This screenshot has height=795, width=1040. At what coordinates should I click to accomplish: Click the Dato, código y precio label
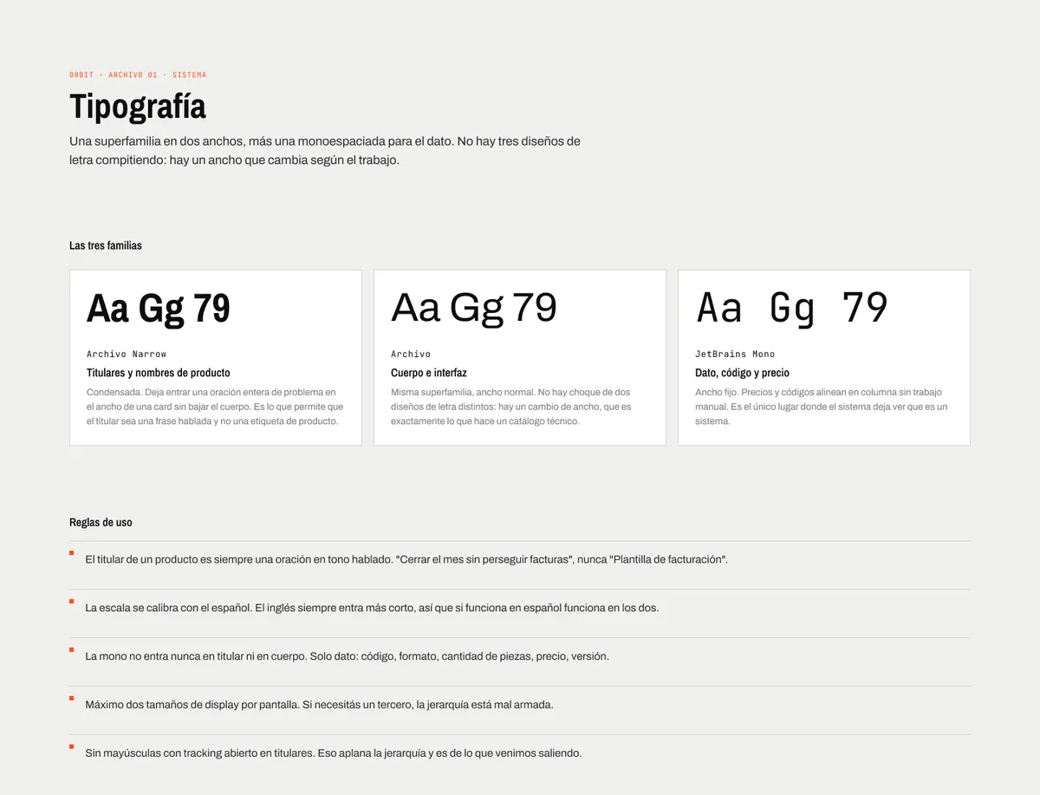pyautogui.click(x=743, y=373)
